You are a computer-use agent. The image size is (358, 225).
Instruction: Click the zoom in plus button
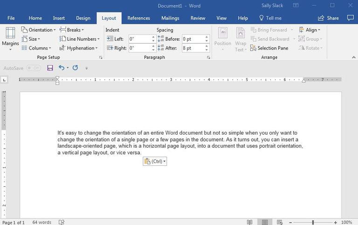[335, 223]
